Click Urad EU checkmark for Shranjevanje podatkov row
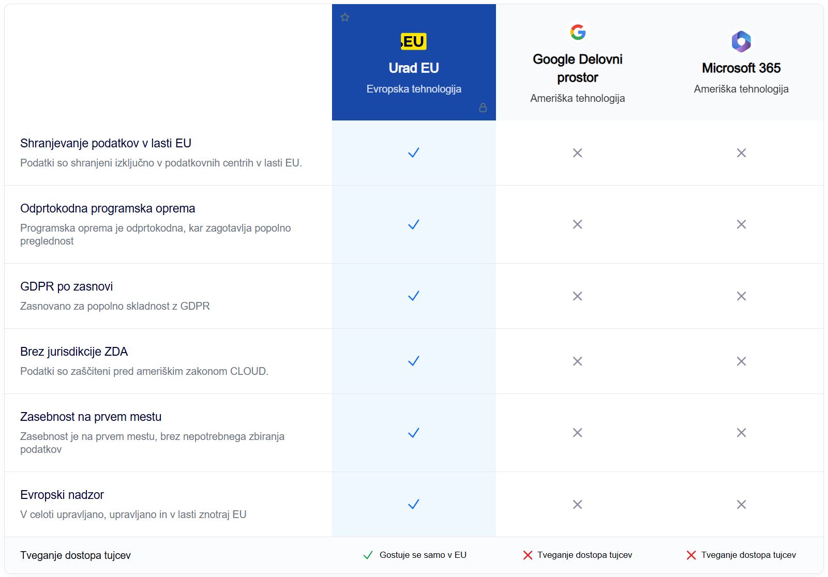Image resolution: width=828 pixels, height=577 pixels. (x=414, y=153)
